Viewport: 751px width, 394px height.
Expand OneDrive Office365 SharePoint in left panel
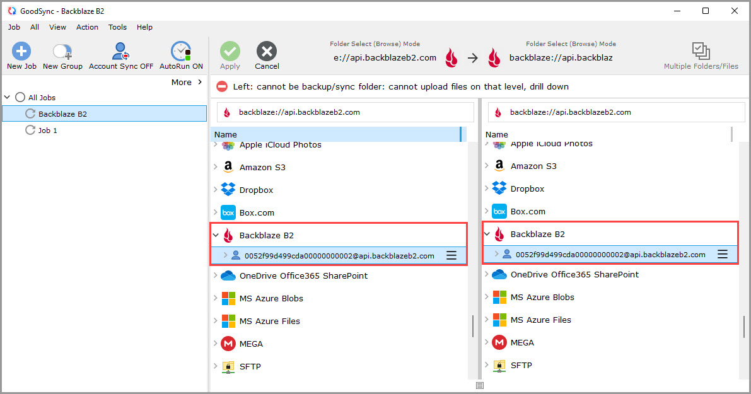point(216,275)
